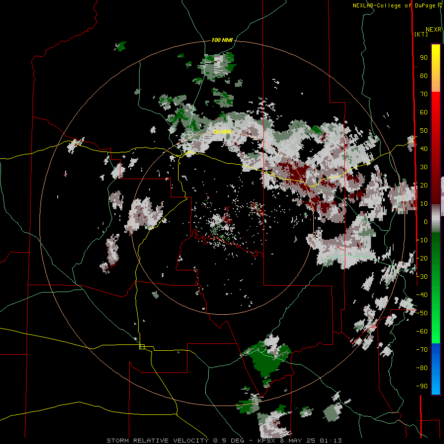Click the -40 value on velocity scale
This screenshot has width=444, height=444.
[x=422, y=295]
